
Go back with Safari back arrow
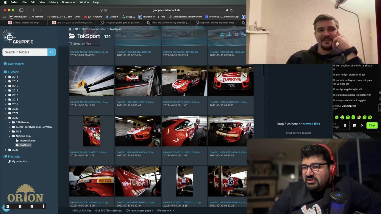[x=33, y=10]
